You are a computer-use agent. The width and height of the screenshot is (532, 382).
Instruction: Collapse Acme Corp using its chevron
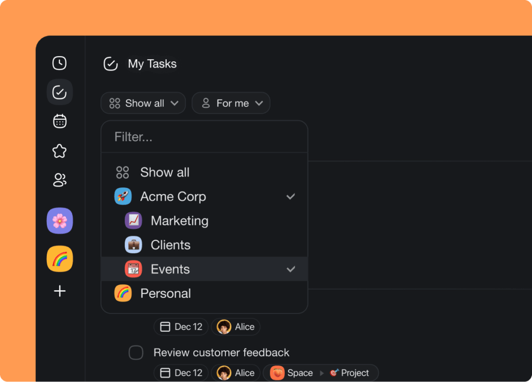click(290, 196)
